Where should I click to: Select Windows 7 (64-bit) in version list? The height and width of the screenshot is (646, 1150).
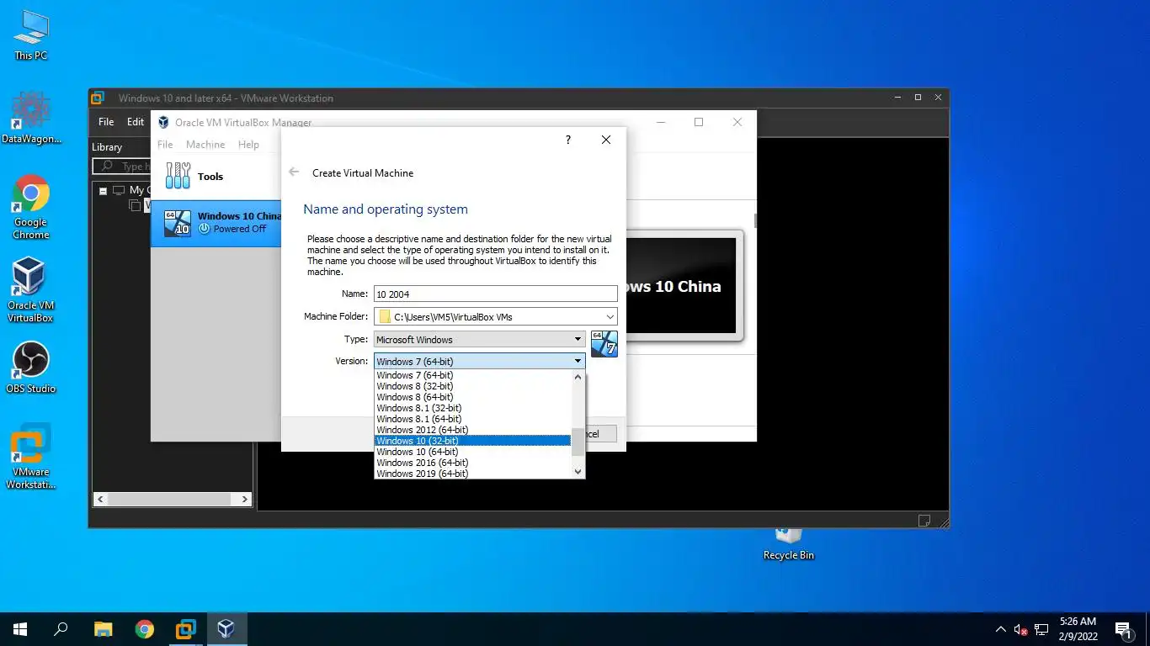pyautogui.click(x=472, y=375)
